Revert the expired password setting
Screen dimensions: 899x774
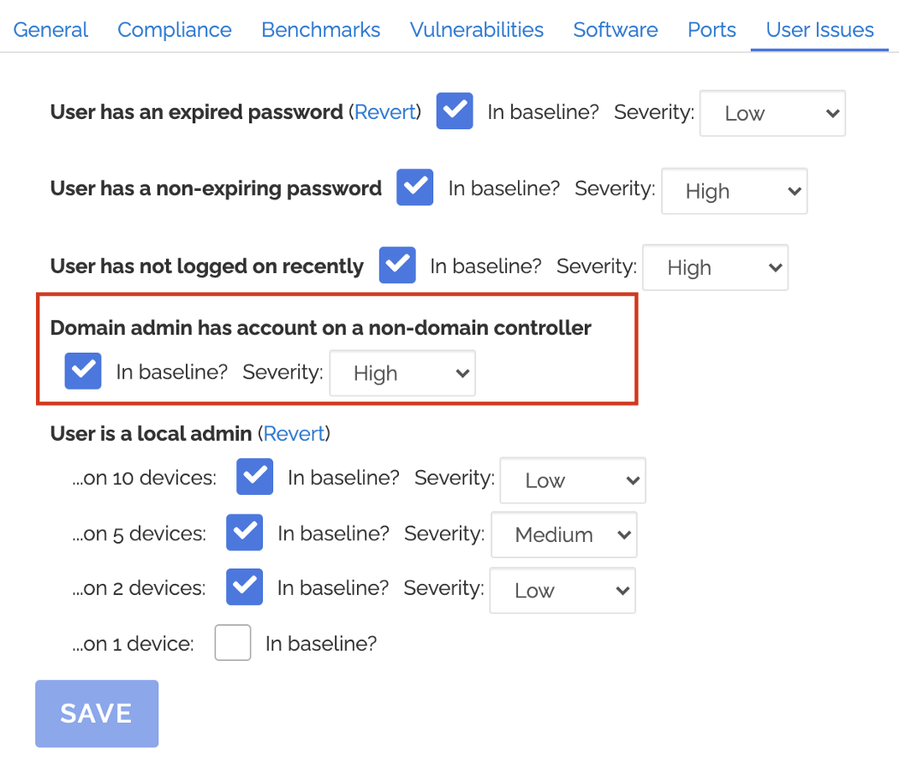coord(385,112)
